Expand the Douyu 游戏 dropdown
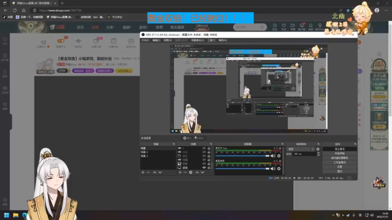Image resolution: width=392 pixels, height=220 pixels. pos(144,27)
